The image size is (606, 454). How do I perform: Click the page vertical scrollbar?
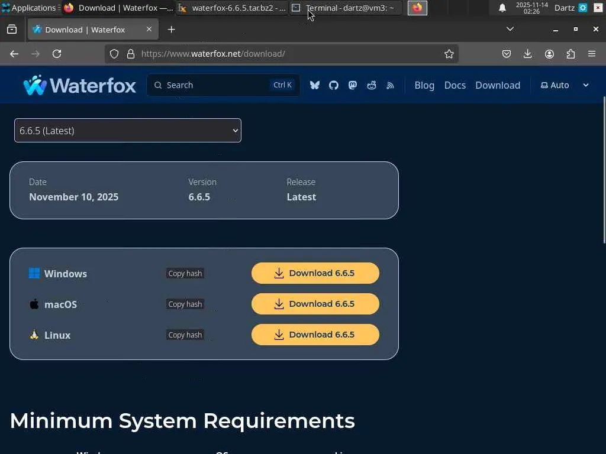(x=604, y=170)
